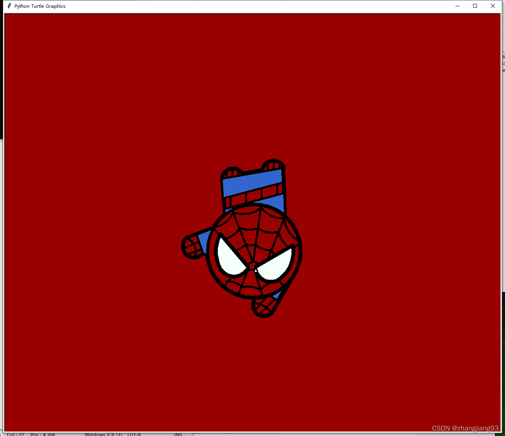Viewport: 505px width, 436px height.
Task: Click 'Pos : 4,368' in the editor status bar
Action: pyautogui.click(x=42, y=434)
